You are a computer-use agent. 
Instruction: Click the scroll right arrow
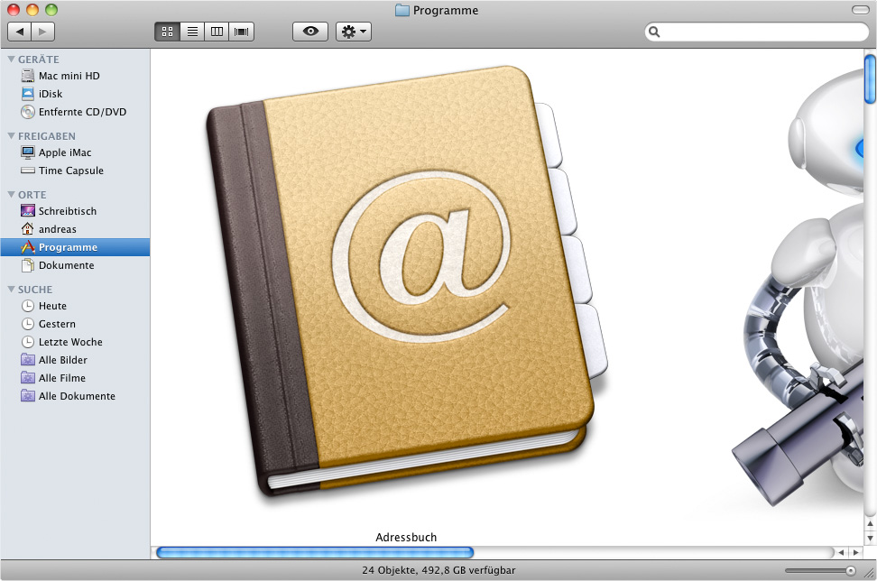click(x=855, y=552)
